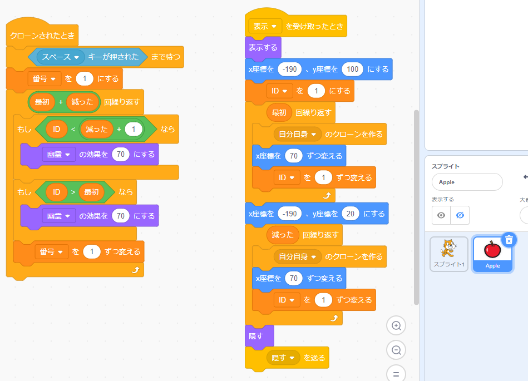The image size is (528, 381).
Task: Reset workspace zoom with equals button
Action: click(396, 374)
